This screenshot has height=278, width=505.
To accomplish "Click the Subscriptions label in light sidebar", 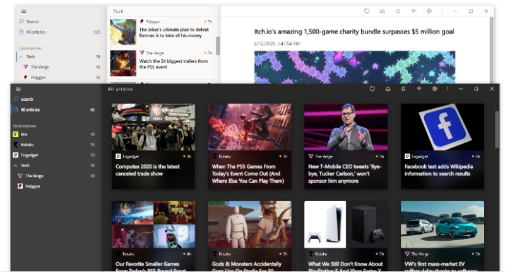I will point(30,49).
